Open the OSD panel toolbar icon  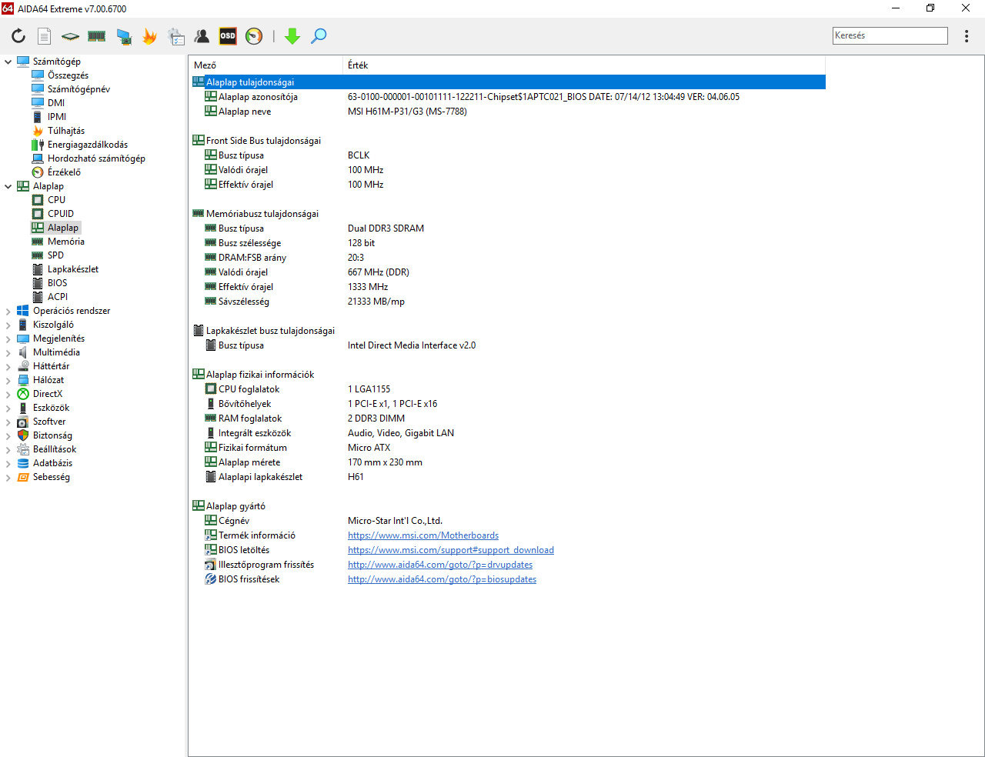[228, 35]
